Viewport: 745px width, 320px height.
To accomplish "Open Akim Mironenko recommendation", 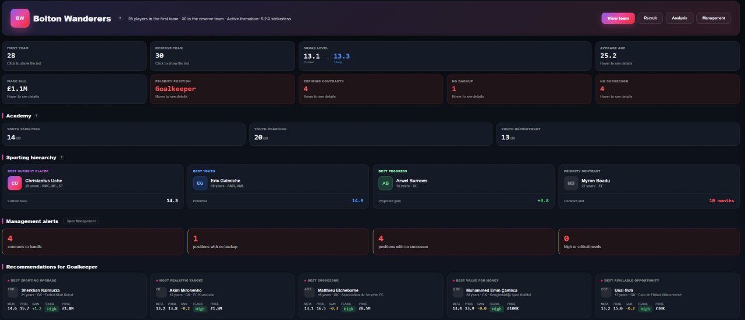I will [222, 296].
